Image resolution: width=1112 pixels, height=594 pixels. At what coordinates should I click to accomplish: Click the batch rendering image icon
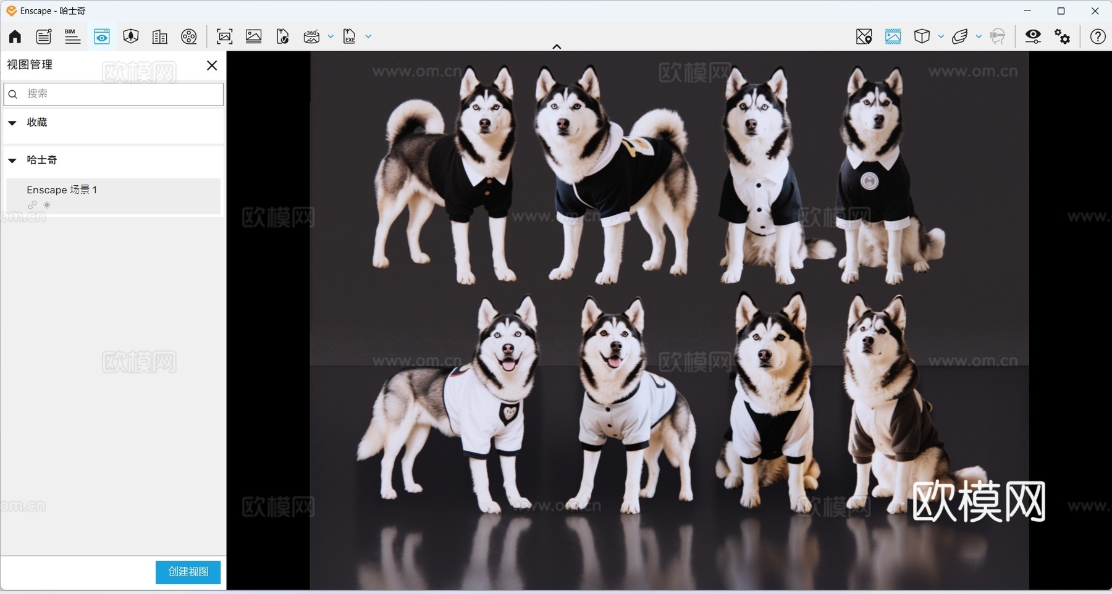coord(254,36)
